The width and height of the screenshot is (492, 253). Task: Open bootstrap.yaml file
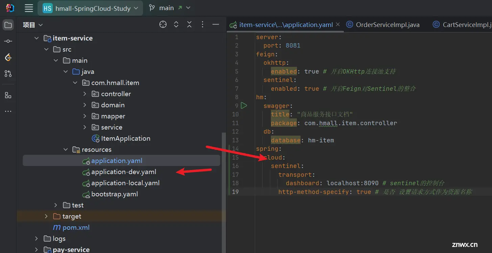coord(110,194)
